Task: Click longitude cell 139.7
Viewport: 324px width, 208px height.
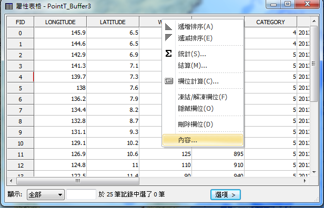Action: [60, 77]
